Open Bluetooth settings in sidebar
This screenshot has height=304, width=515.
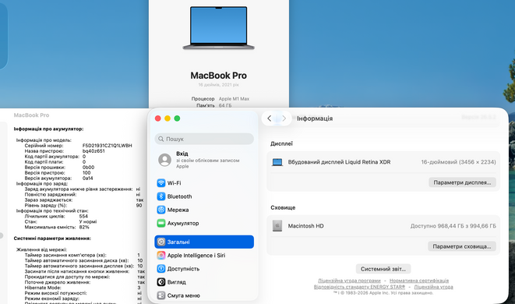click(x=204, y=196)
